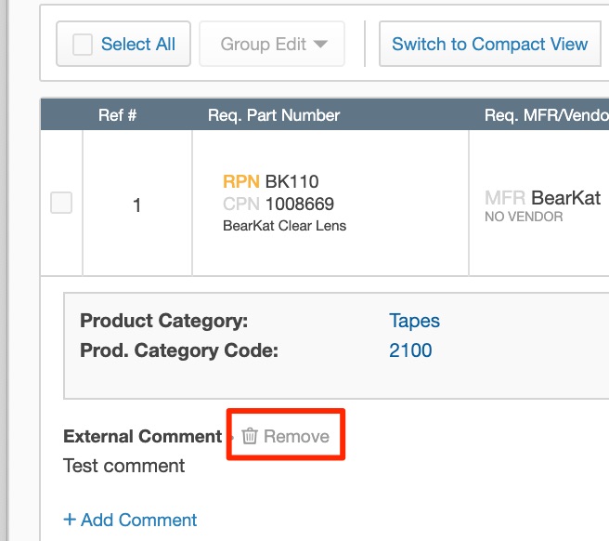Click the Group Edit dropdown arrow

click(x=320, y=45)
